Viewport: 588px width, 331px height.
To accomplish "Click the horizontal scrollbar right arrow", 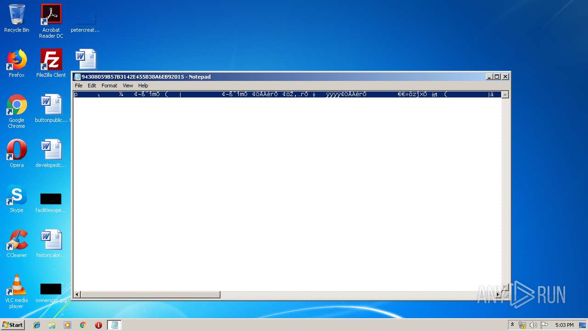I will point(498,294).
